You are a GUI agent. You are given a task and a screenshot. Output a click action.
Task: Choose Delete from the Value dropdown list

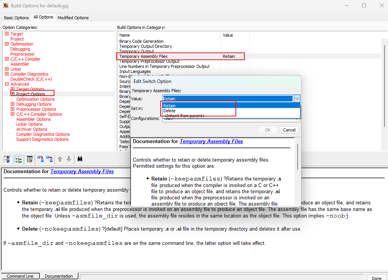169,111
